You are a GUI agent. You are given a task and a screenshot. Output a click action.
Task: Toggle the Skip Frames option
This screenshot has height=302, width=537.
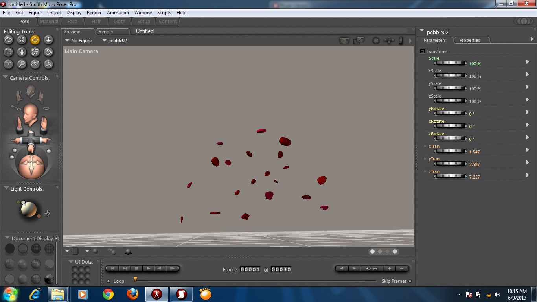[x=410, y=281]
